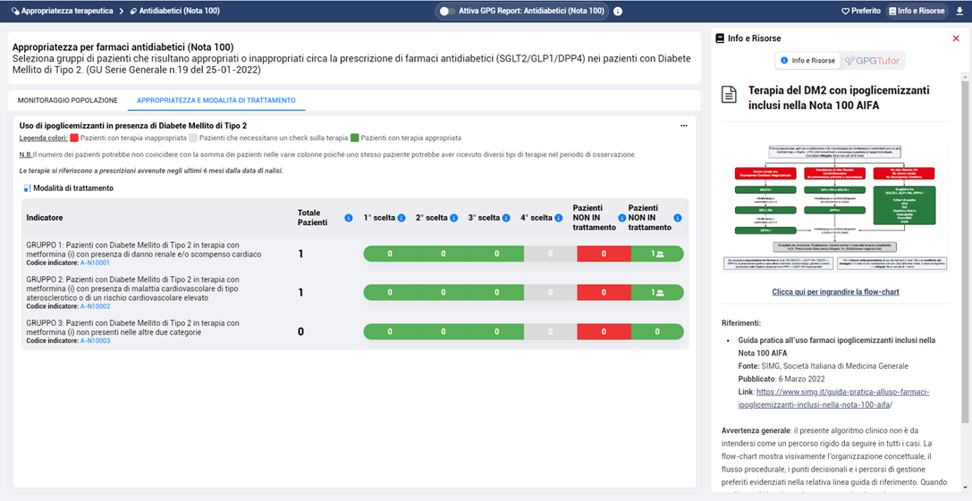972x501 pixels.
Task: Open three-dot menu of ipoglicemizzanti card
Action: click(x=684, y=126)
